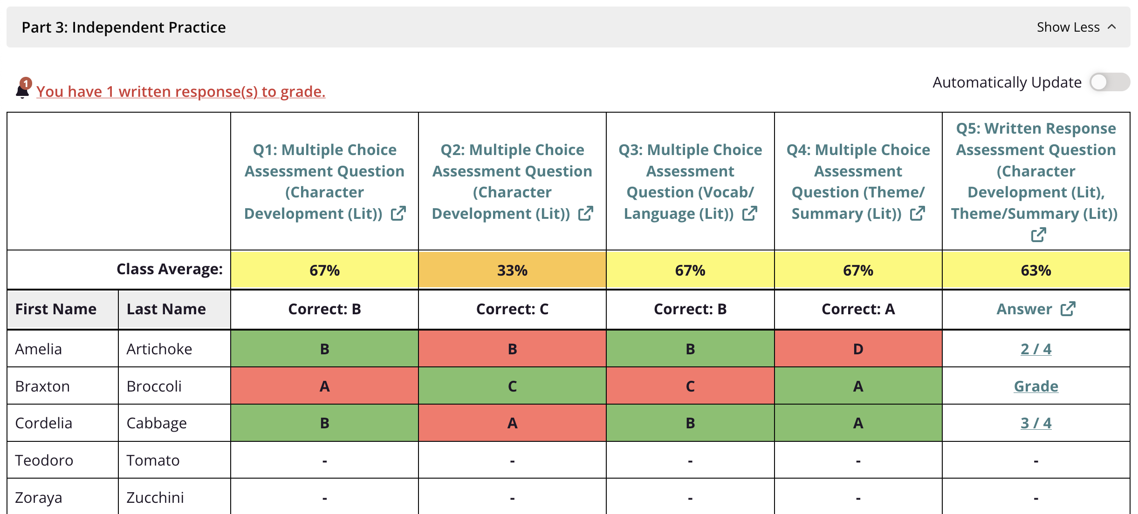Open Q5 Written Response external link icon
The width and height of the screenshot is (1138, 514).
coord(1038,235)
